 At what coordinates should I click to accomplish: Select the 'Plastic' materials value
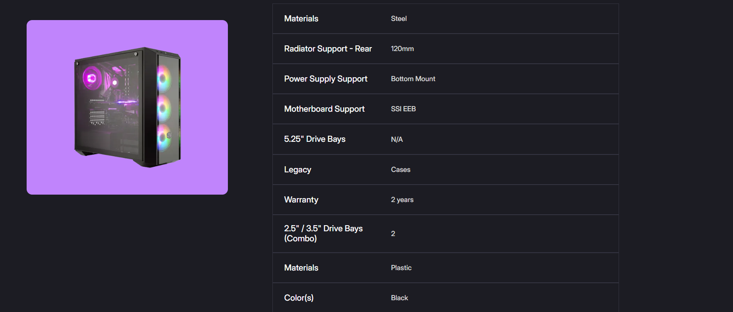point(401,268)
